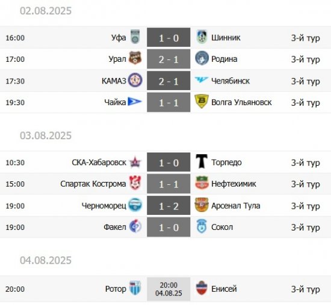The image size is (331, 305).
Task: Click the Факел team logo
Action: (x=135, y=226)
